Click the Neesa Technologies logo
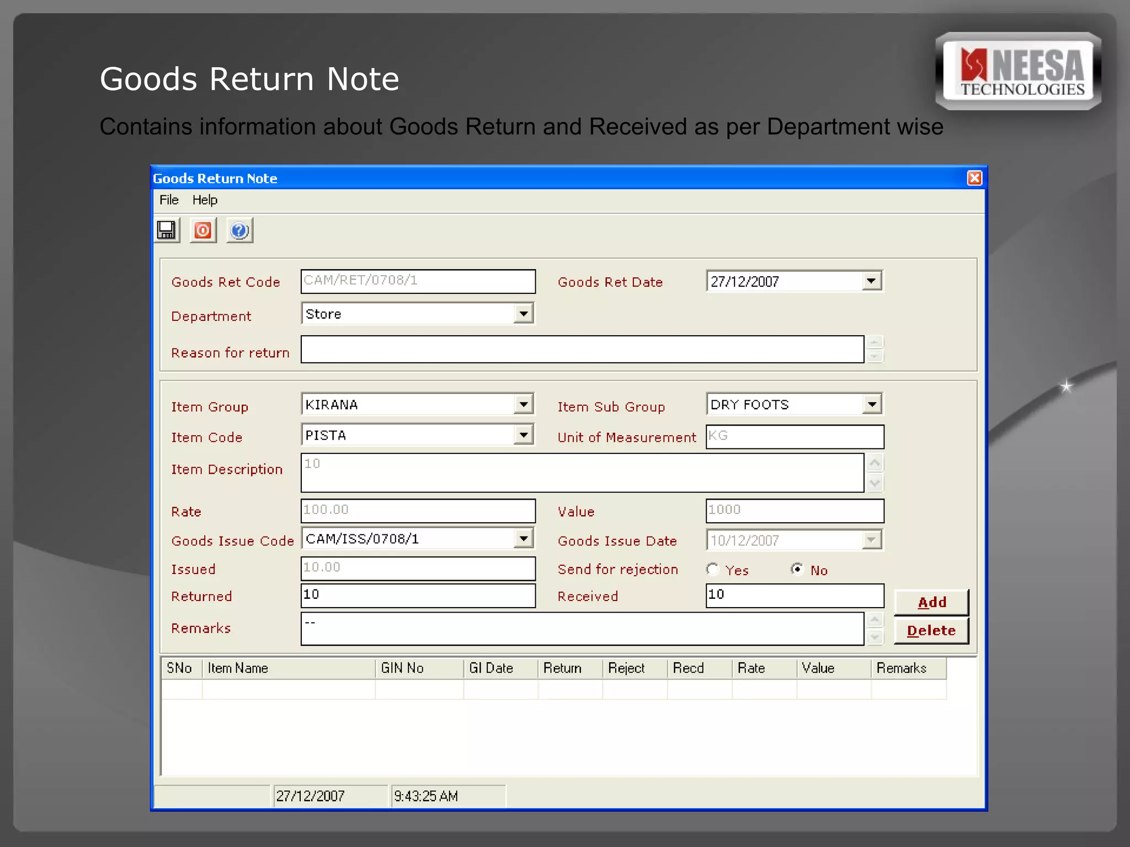Screen dimensions: 1130x847 tap(1019, 72)
